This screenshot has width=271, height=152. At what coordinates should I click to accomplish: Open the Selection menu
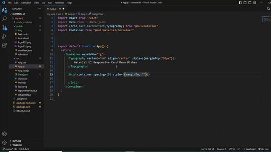[26, 3]
